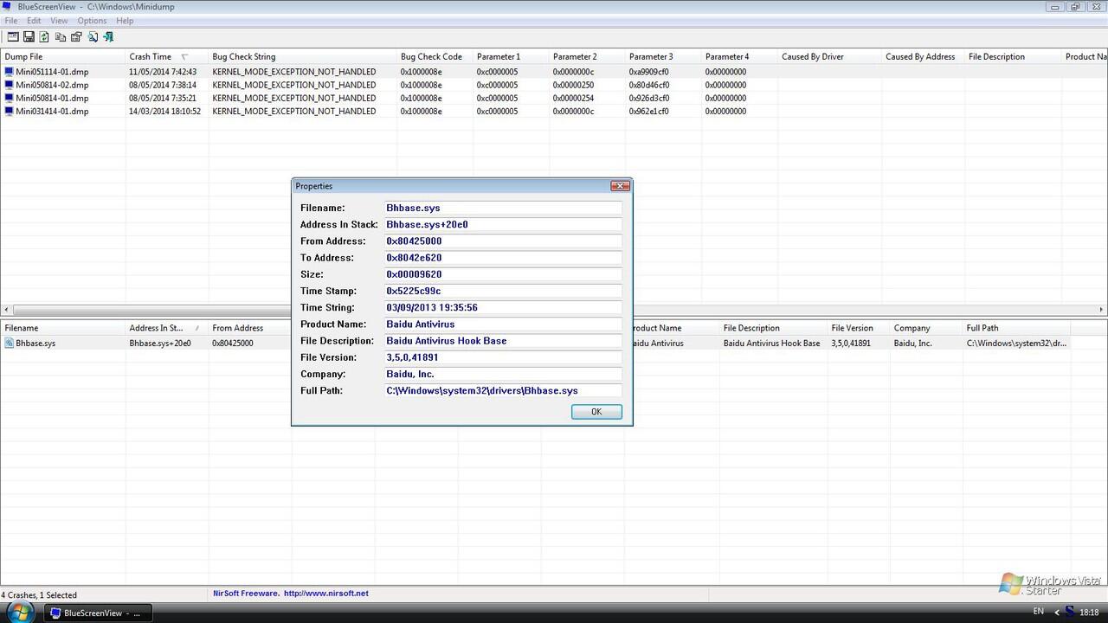Click the Mini051114-01.dmp dump file icon
The image size is (1108, 623).
point(10,72)
